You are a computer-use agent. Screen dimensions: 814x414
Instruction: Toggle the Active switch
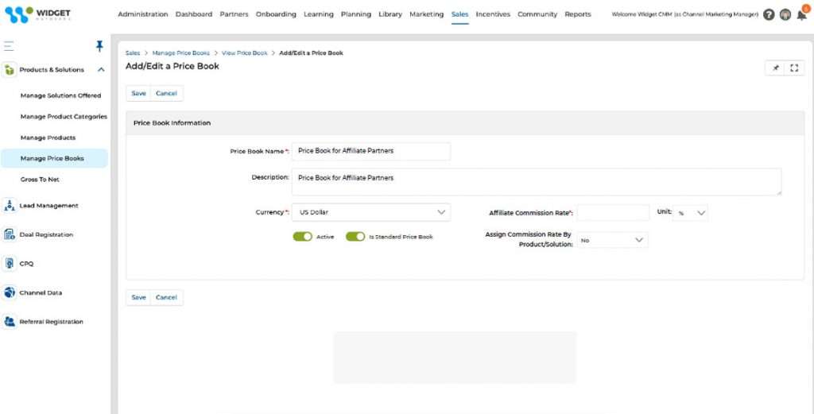[x=303, y=237]
